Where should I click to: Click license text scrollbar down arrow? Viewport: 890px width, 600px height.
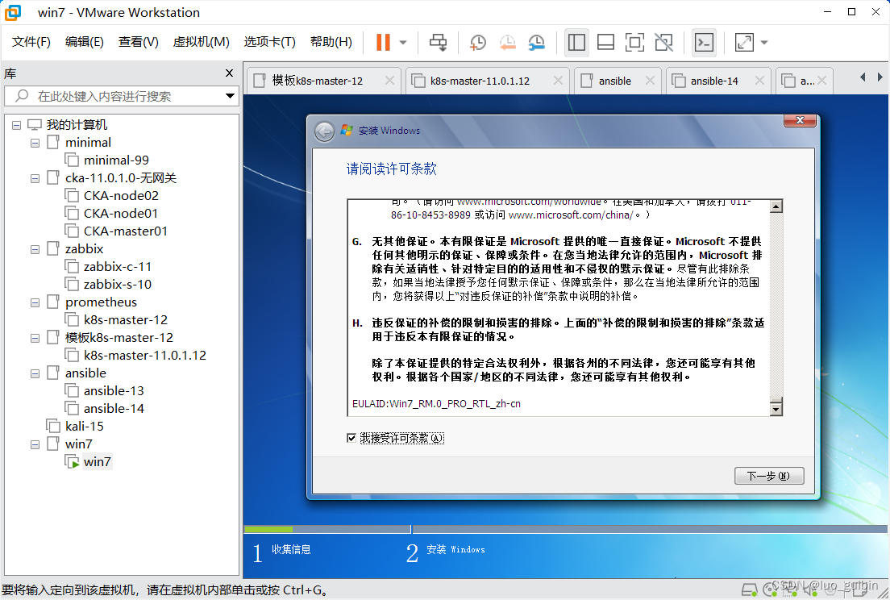click(776, 408)
